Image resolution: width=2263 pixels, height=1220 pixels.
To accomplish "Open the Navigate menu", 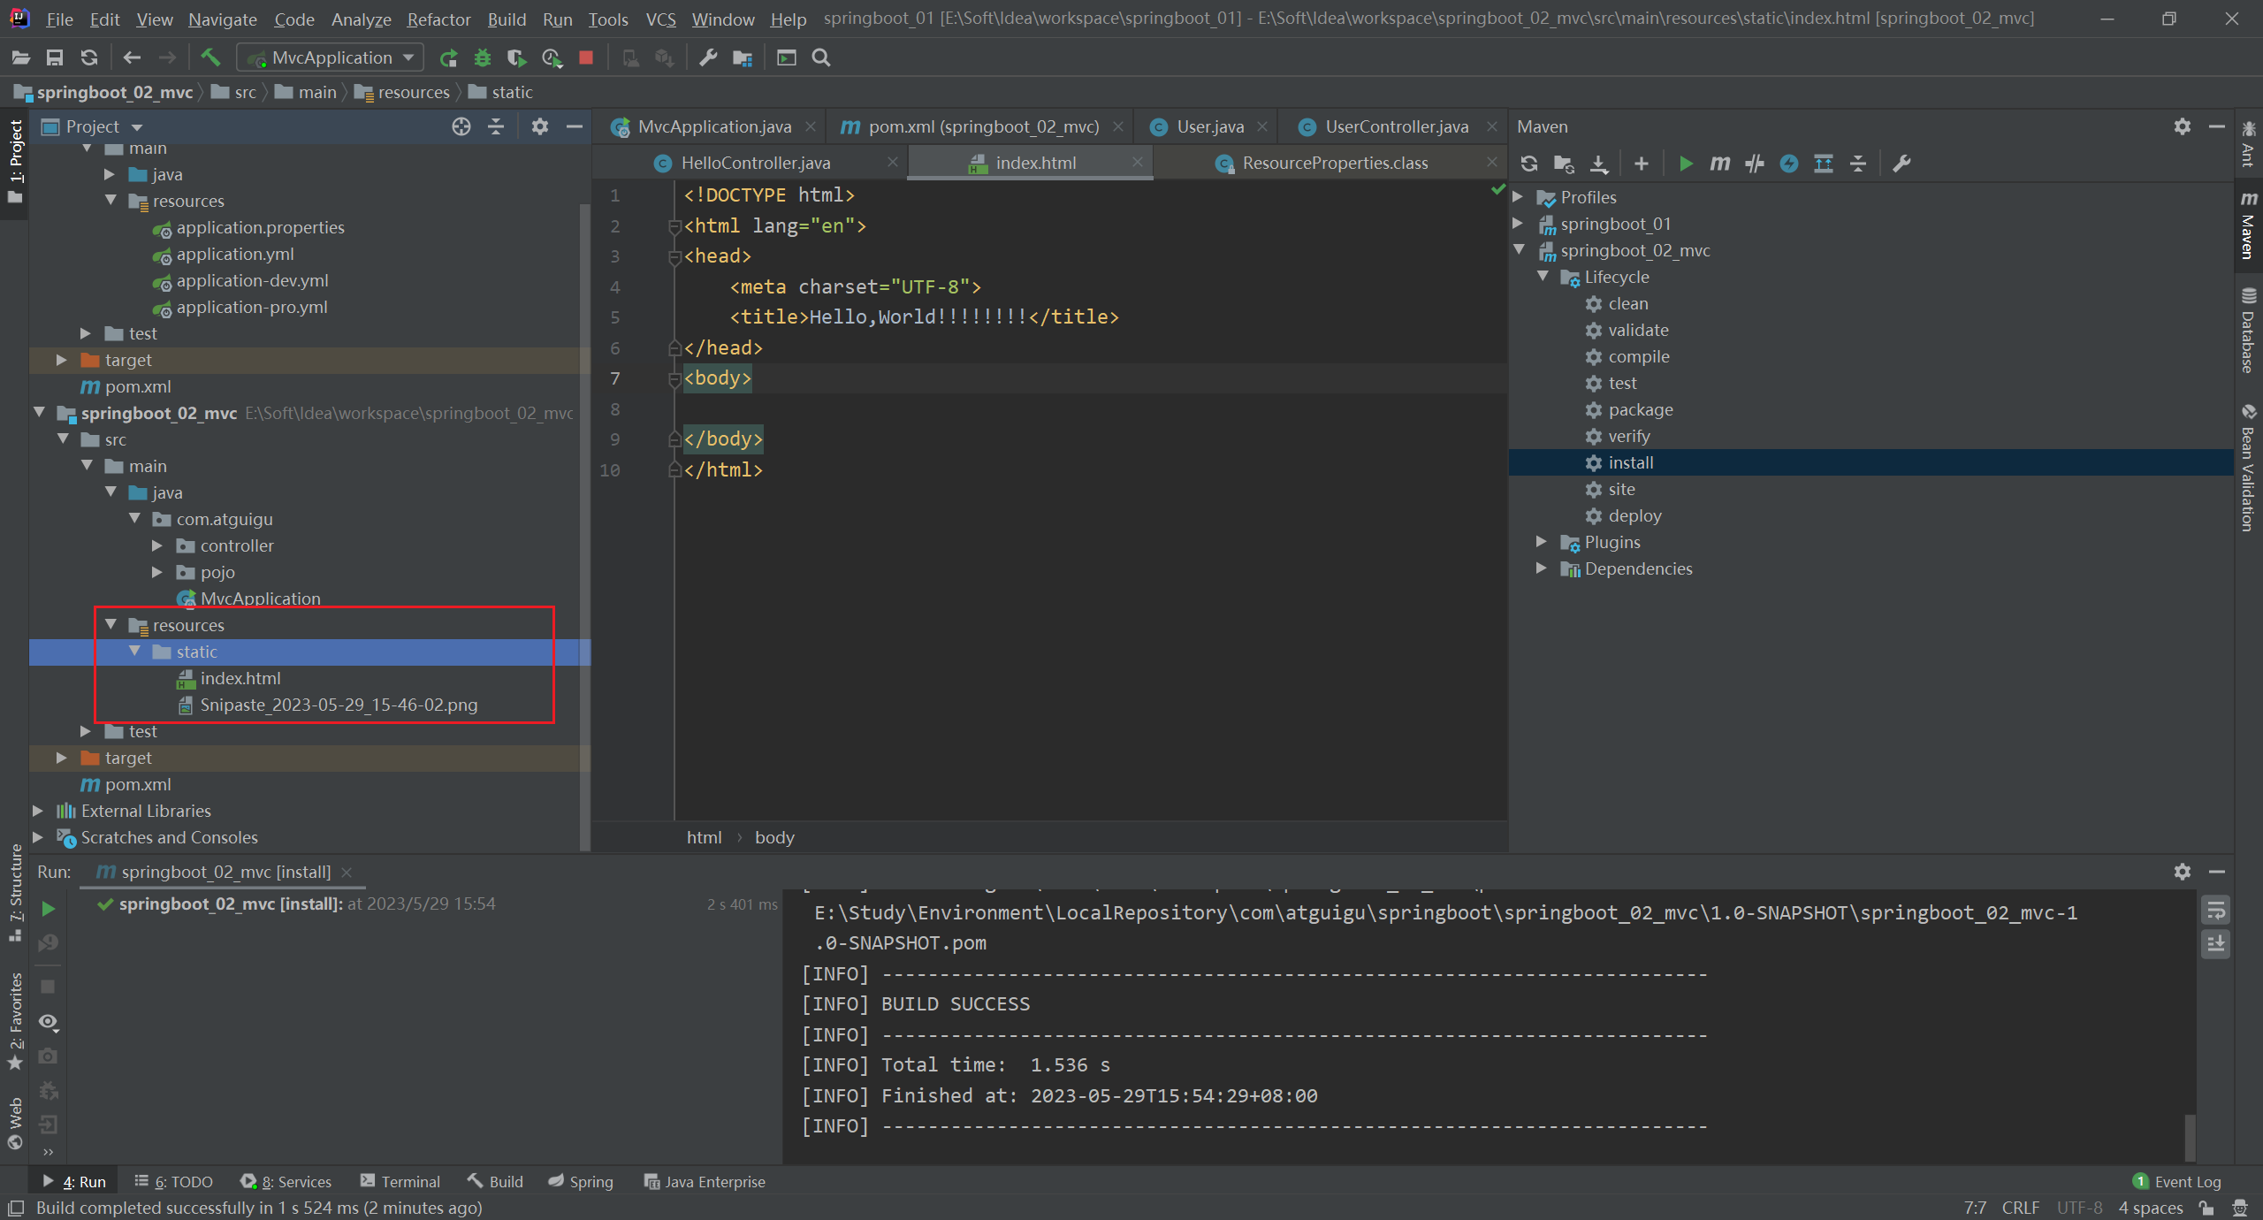I will 222,19.
